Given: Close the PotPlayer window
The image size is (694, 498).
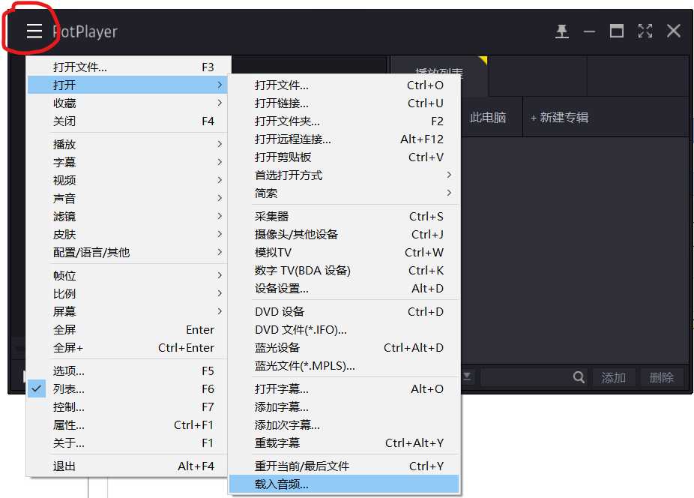Looking at the screenshot, I should 674,31.
